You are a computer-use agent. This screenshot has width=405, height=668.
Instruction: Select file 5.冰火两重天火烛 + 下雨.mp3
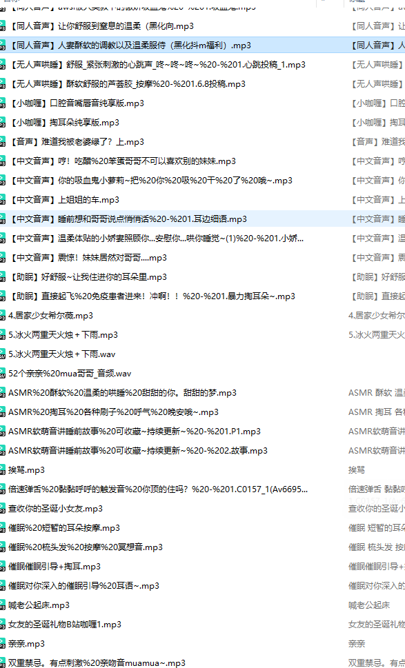63,335
